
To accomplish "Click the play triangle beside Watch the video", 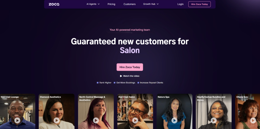I will click(121, 76).
